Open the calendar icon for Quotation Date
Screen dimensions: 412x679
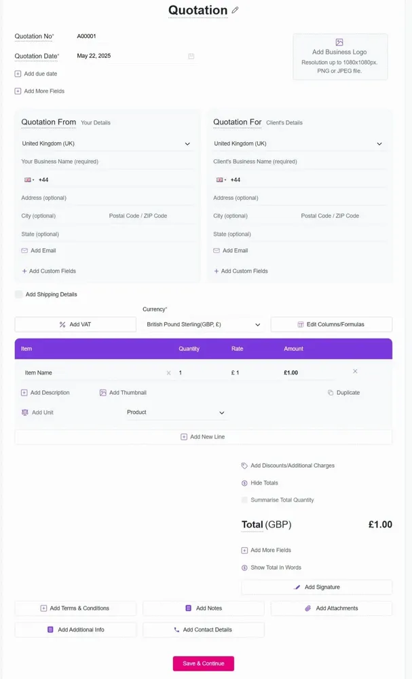point(191,56)
